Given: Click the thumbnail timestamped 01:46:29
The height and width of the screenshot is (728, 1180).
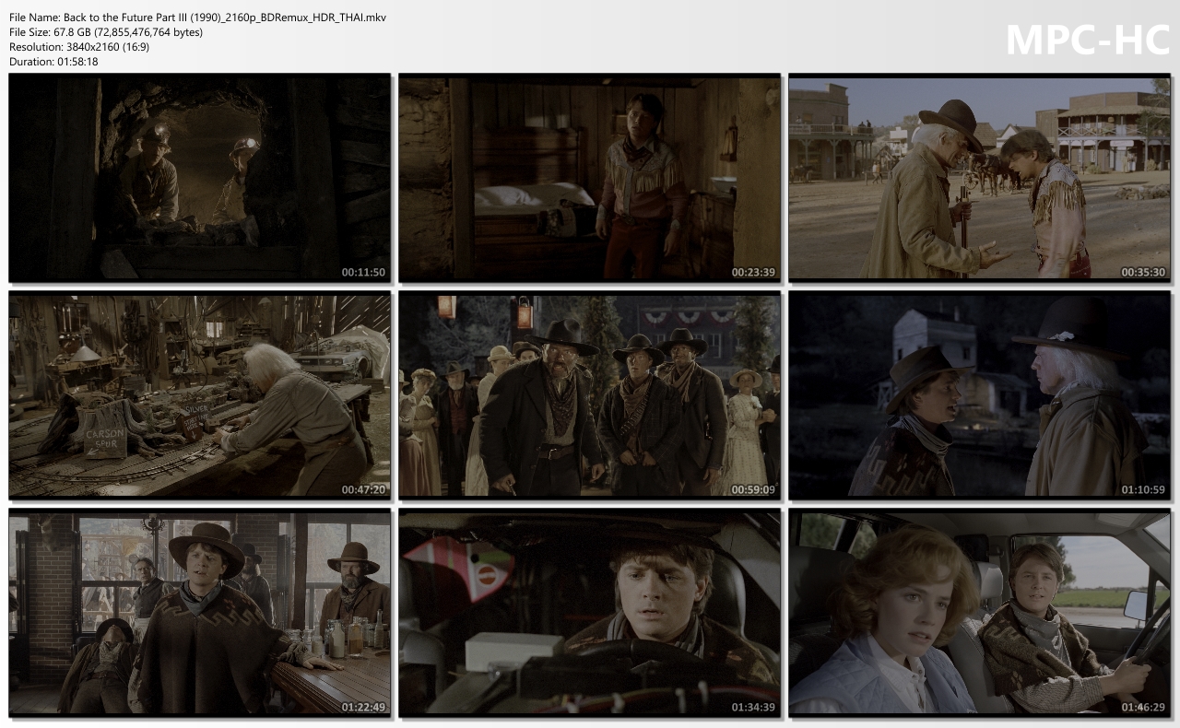Looking at the screenshot, I should (x=979, y=614).
